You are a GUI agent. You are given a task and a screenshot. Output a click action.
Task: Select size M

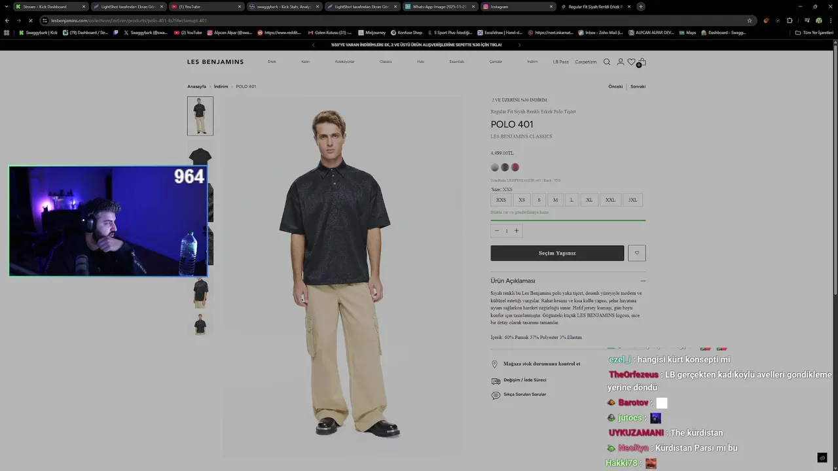(x=555, y=200)
